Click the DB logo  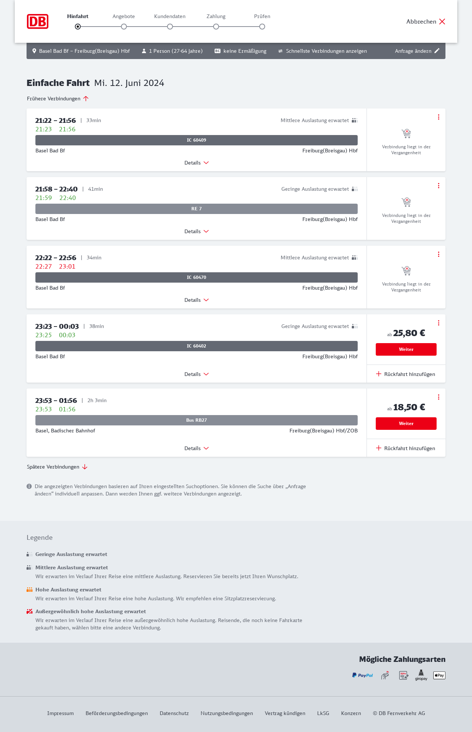[x=38, y=21]
